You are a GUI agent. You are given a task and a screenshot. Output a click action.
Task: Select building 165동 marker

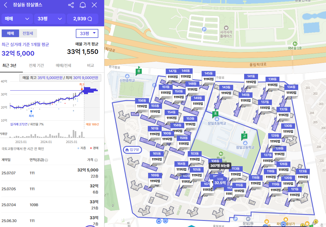[157, 156]
